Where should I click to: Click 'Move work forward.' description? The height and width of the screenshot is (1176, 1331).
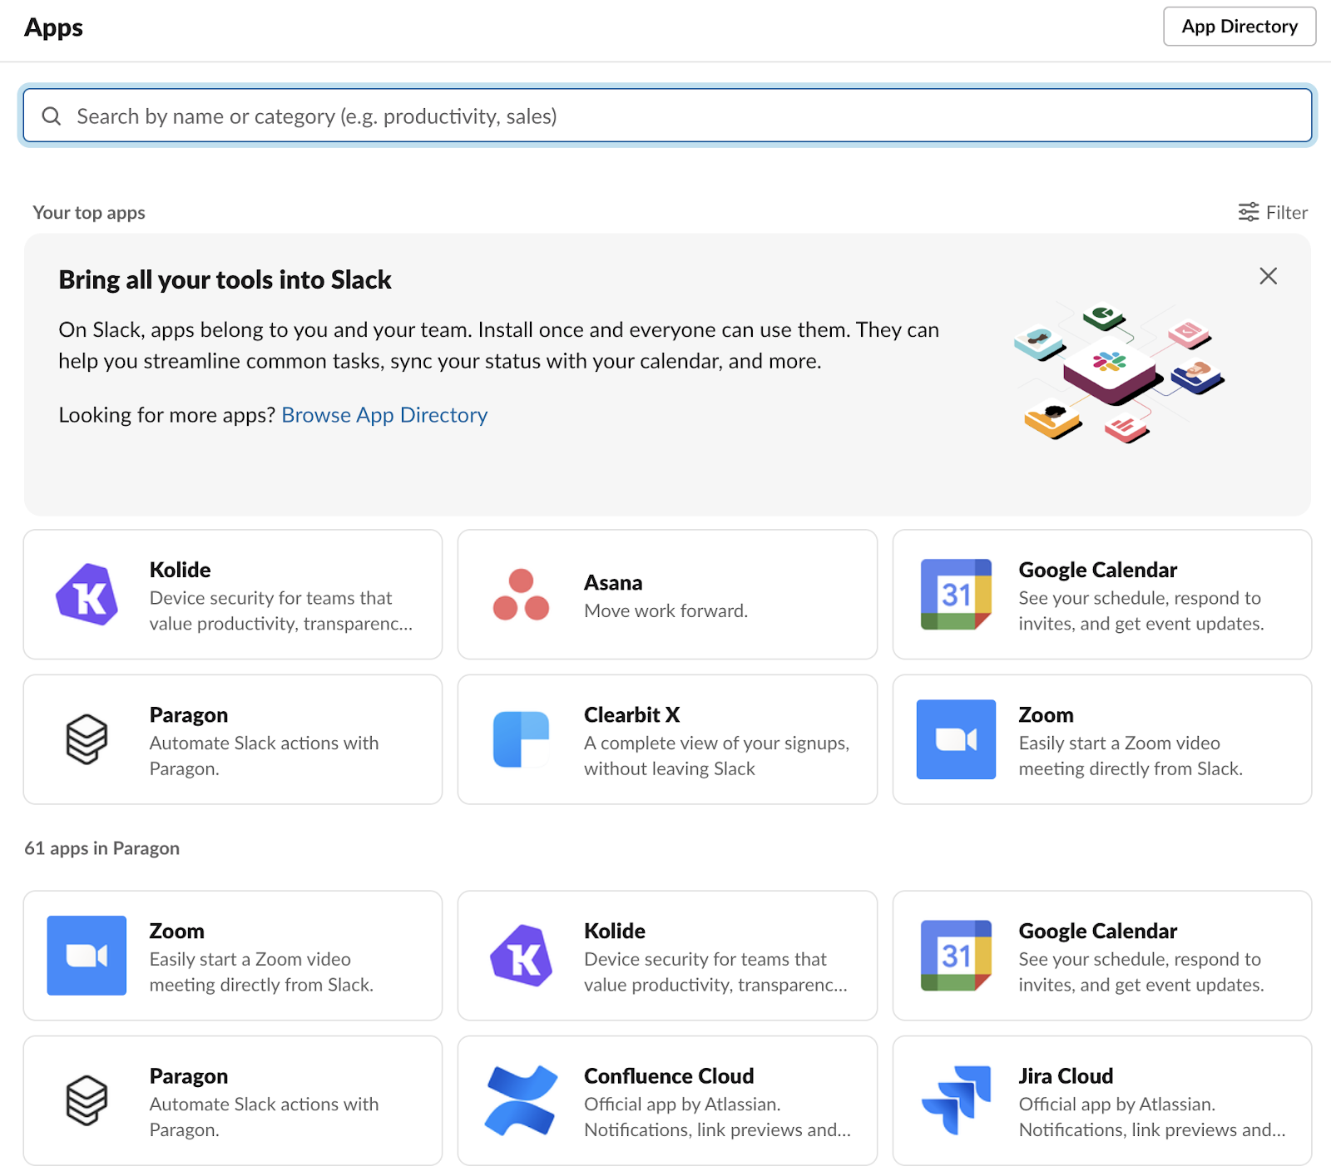tap(665, 611)
